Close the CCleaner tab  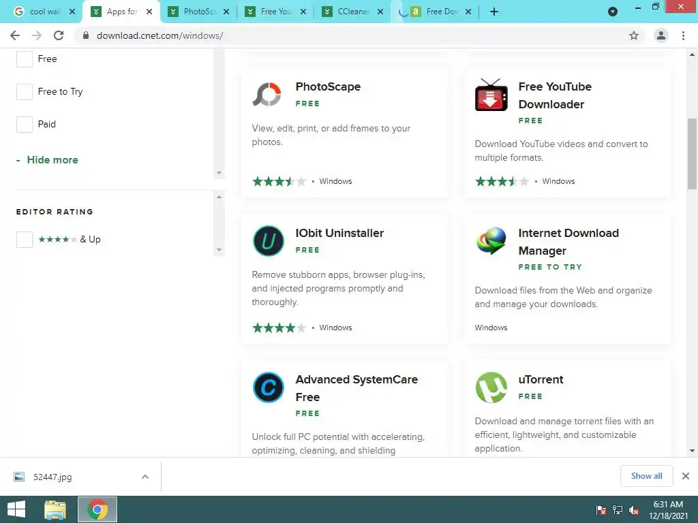pyautogui.click(x=380, y=12)
